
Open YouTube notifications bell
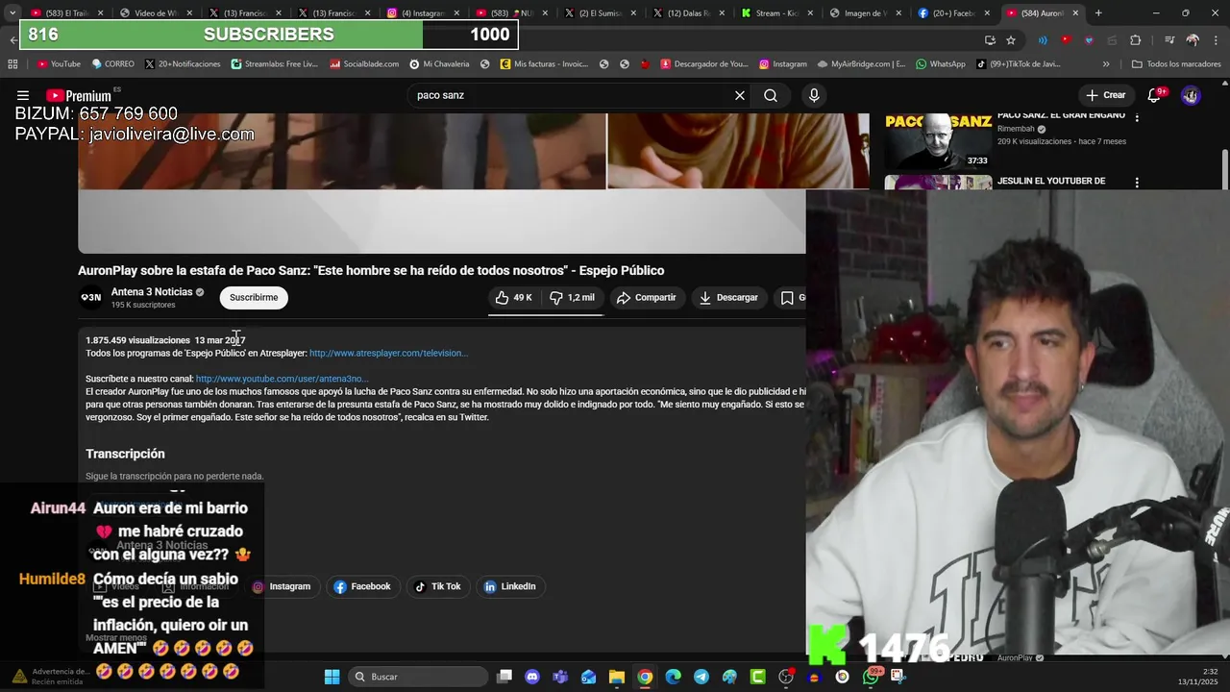tap(1154, 95)
